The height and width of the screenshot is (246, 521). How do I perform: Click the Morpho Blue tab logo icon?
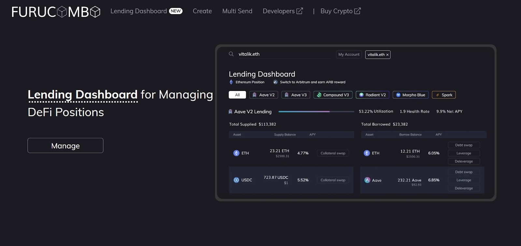coord(398,95)
